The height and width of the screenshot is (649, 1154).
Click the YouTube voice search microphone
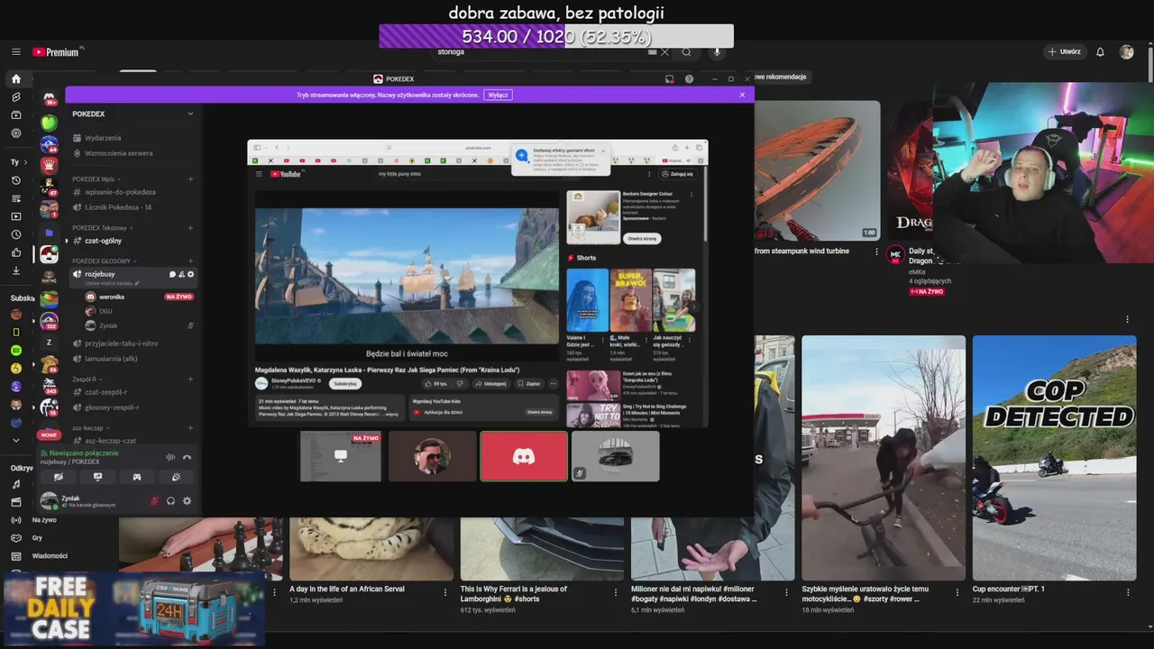pos(717,51)
